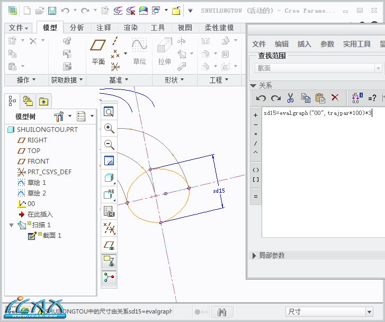This screenshot has height=322, width=385.
Task: Insert the plus operator into relation
Action: (x=256, y=115)
